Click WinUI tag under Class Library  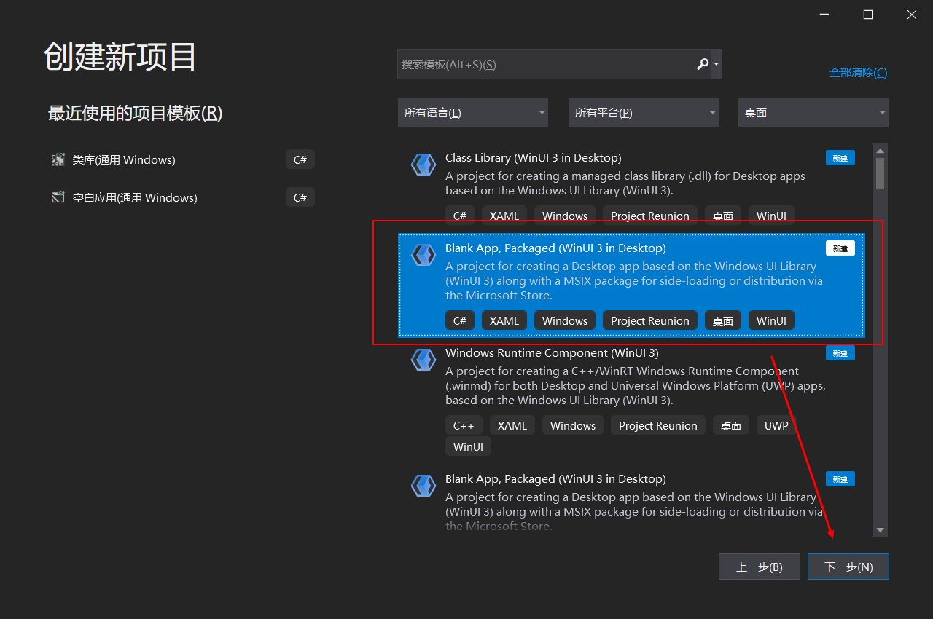pos(771,216)
